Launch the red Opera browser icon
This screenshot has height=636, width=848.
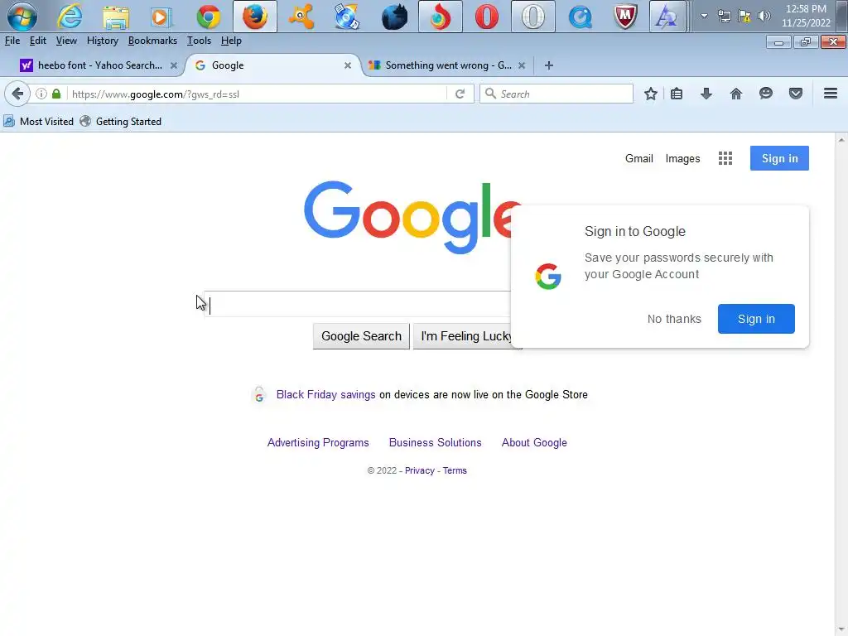pyautogui.click(x=487, y=17)
